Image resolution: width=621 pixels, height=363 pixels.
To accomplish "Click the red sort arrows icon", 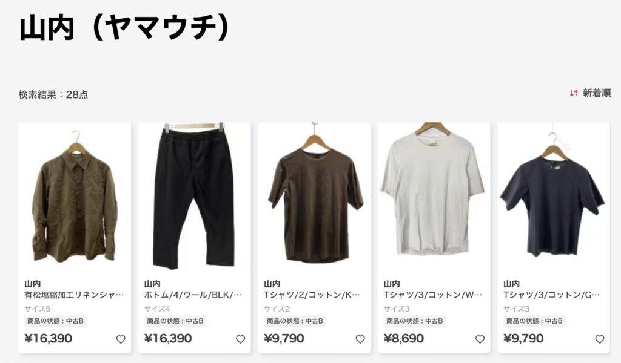I will click(574, 93).
